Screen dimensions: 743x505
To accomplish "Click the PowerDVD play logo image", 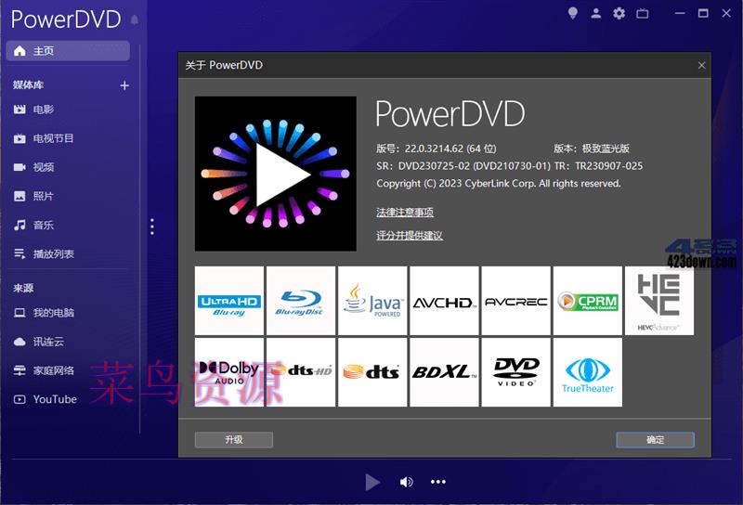I will 276,174.
